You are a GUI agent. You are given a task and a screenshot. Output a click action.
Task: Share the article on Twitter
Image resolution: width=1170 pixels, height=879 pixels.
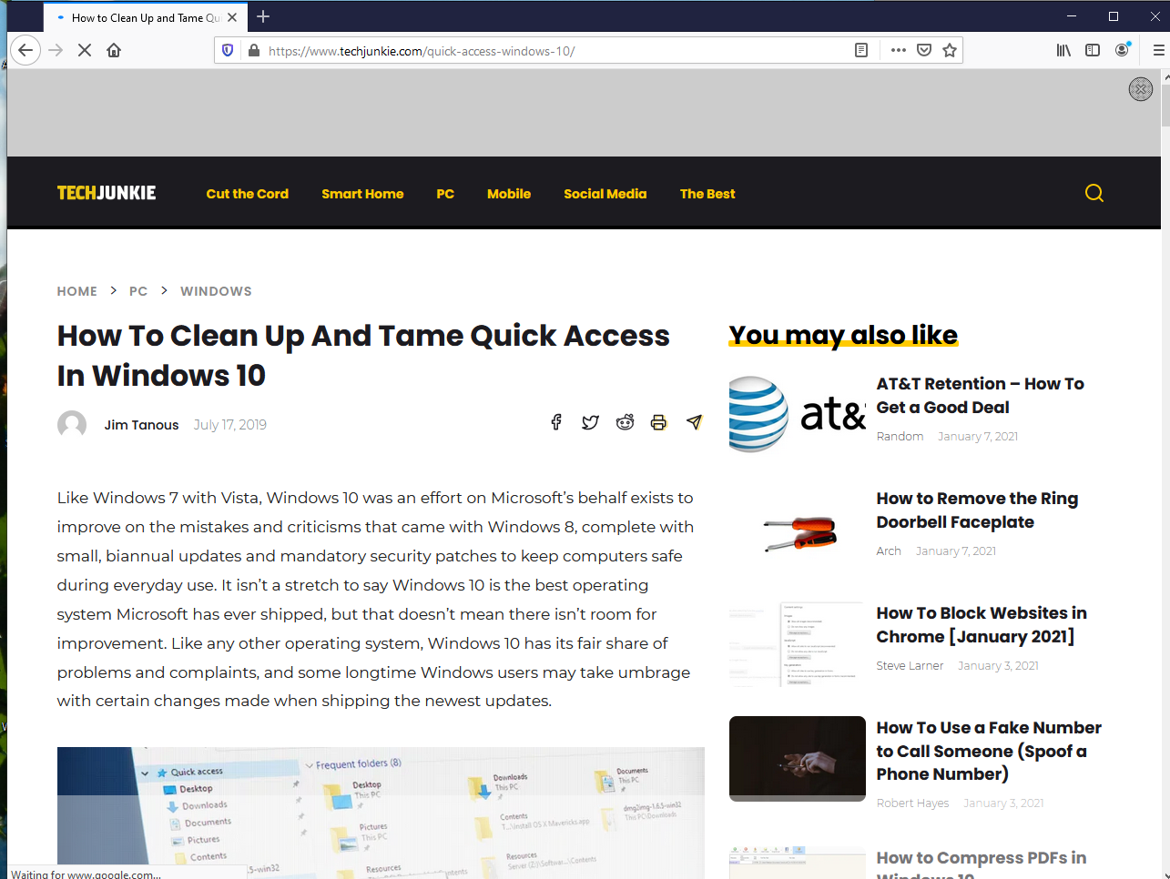click(x=590, y=422)
